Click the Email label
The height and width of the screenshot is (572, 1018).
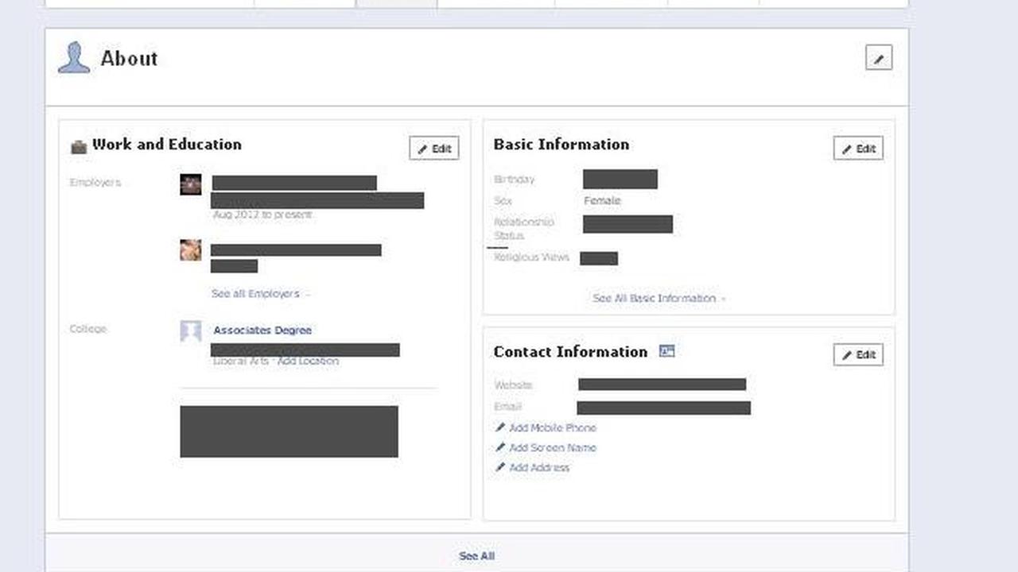pyautogui.click(x=507, y=407)
